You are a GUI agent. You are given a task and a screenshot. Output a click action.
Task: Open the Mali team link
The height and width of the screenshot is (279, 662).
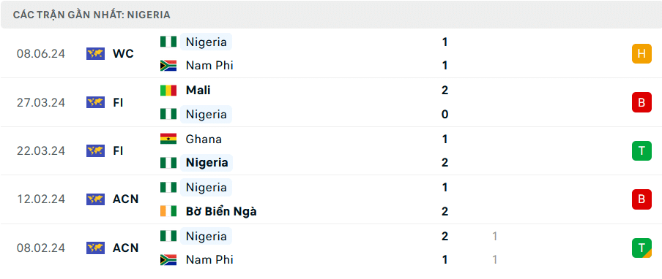coord(198,91)
